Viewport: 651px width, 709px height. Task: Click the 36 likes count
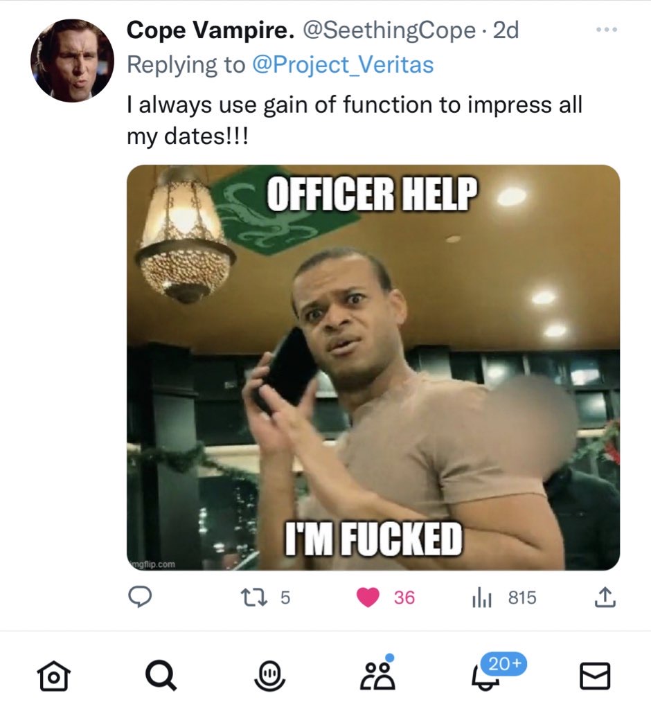pyautogui.click(x=404, y=598)
